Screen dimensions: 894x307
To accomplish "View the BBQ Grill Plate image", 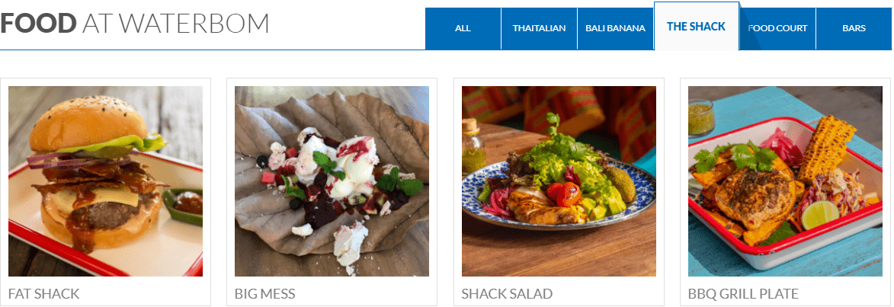I will [x=785, y=181].
